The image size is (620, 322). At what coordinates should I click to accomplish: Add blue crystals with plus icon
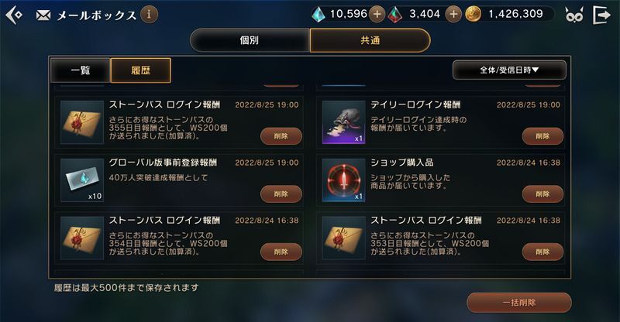coord(377,15)
